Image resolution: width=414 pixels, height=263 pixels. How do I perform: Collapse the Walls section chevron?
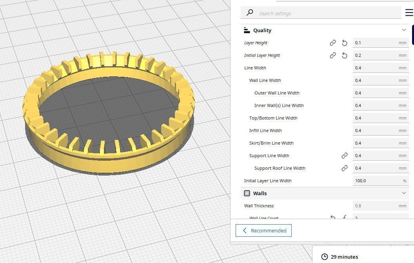click(x=404, y=193)
